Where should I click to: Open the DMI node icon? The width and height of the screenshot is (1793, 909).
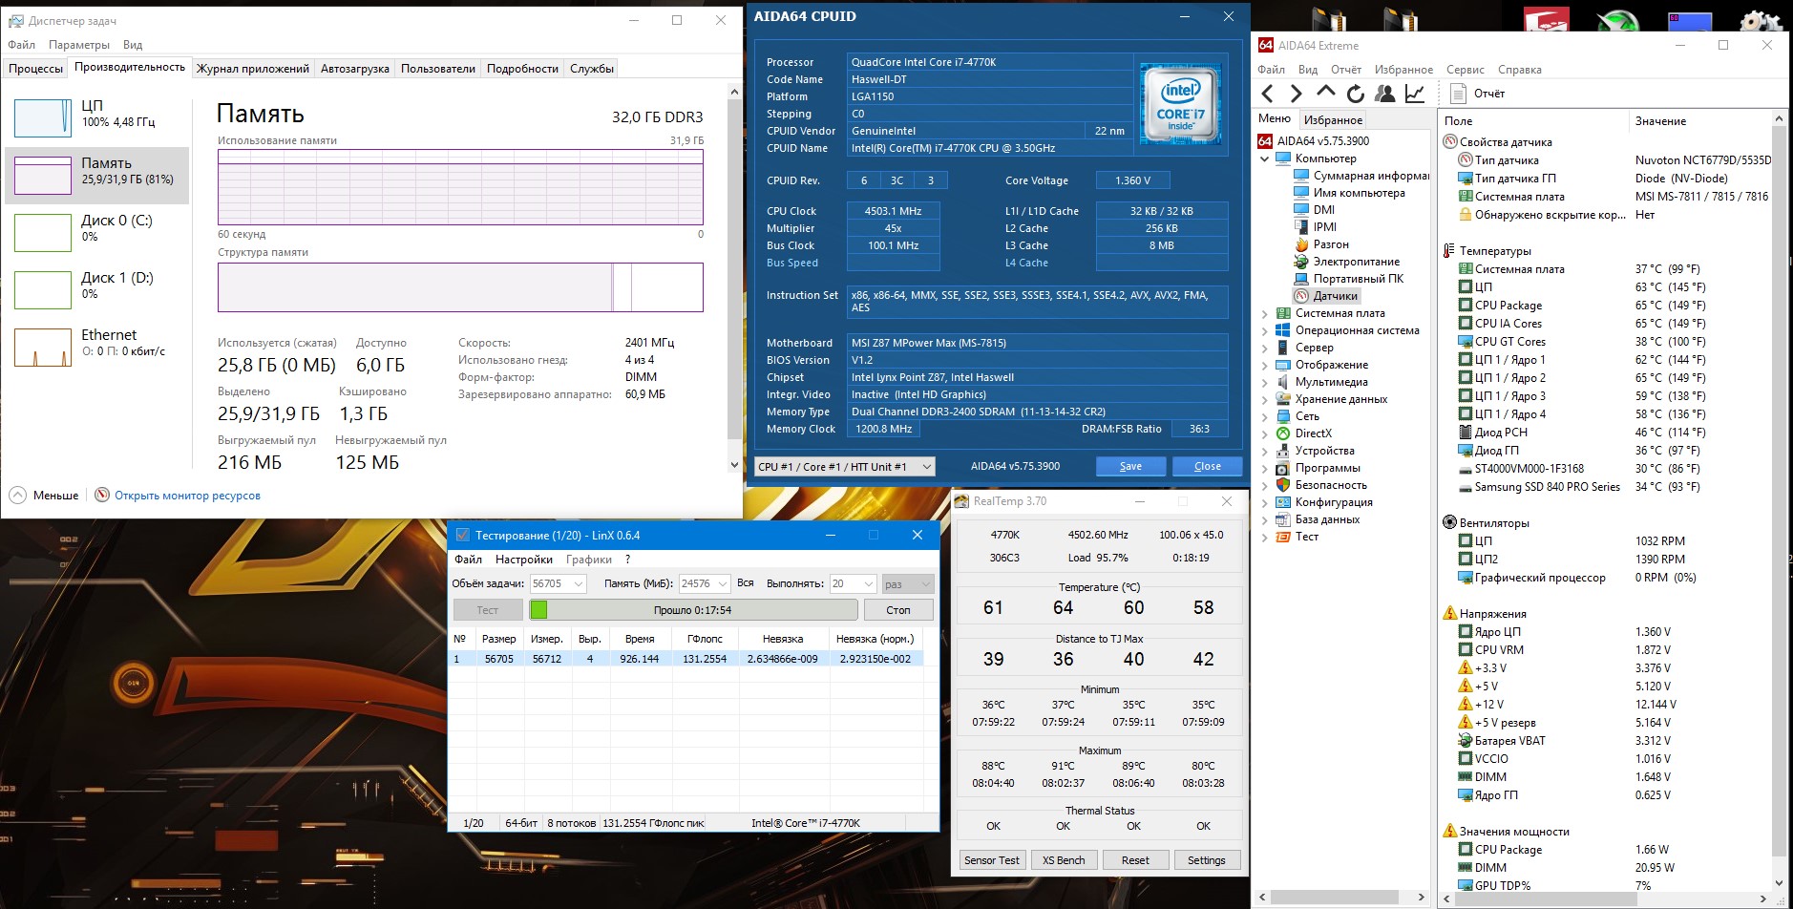1301,210
